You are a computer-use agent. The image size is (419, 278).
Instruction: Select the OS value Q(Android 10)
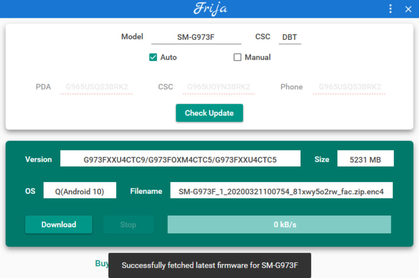coord(80,191)
